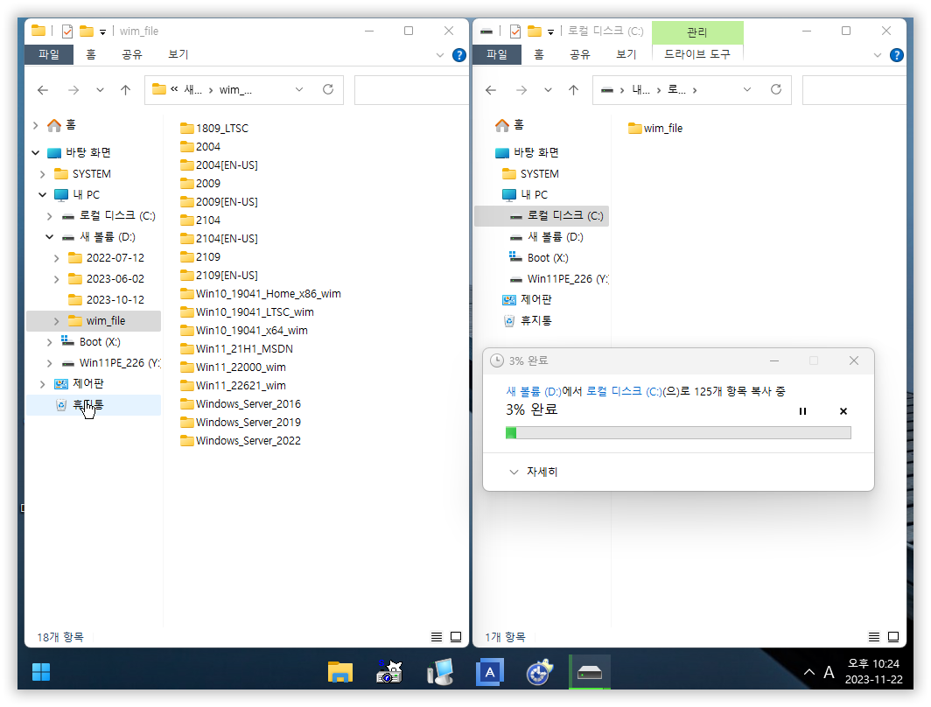
Task: Open the Share tab in wim_file window
Action: coord(132,54)
